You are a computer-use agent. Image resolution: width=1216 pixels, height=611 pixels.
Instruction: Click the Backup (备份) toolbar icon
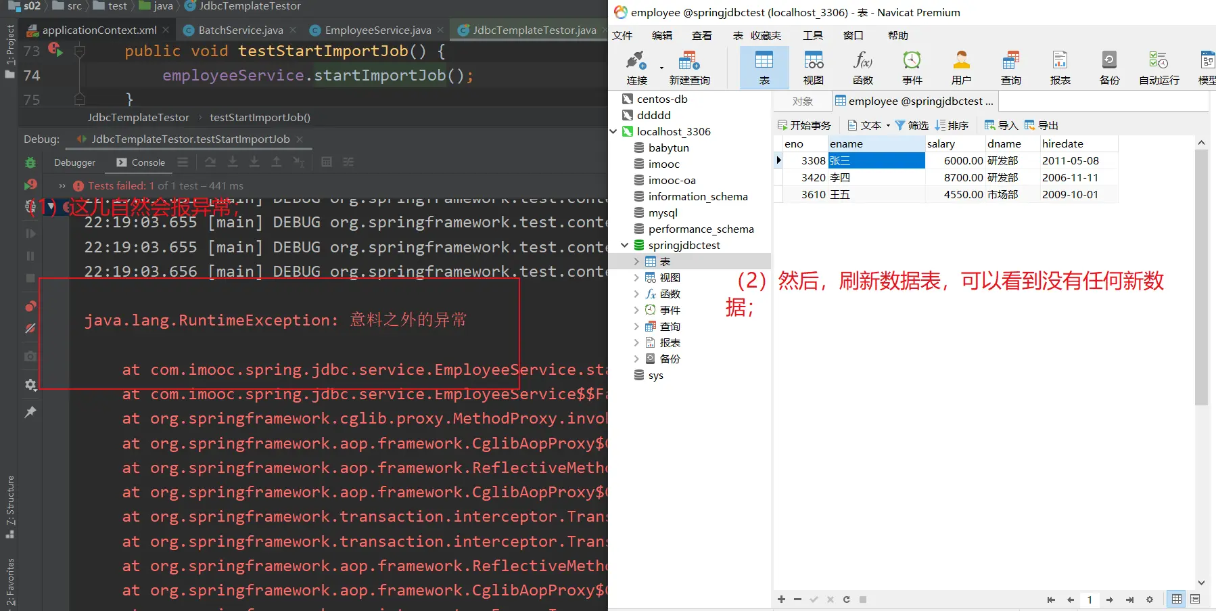(x=1109, y=66)
